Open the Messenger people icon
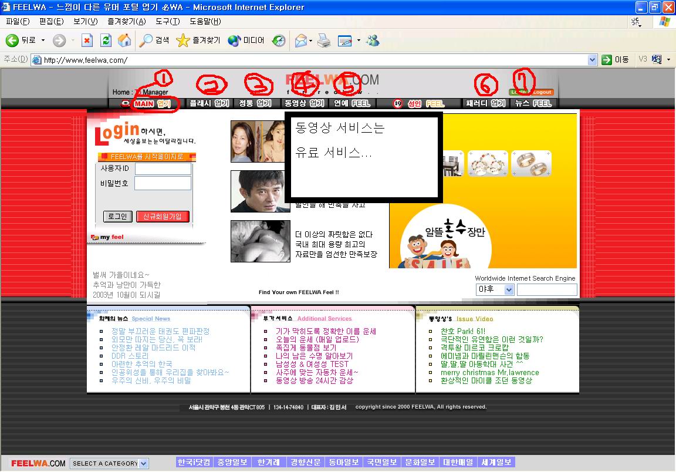 pos(373,41)
